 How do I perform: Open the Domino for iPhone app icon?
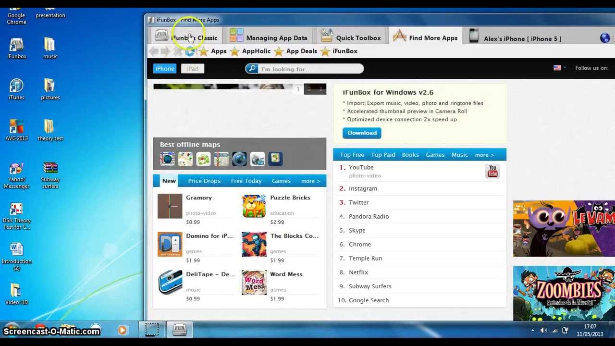point(170,245)
